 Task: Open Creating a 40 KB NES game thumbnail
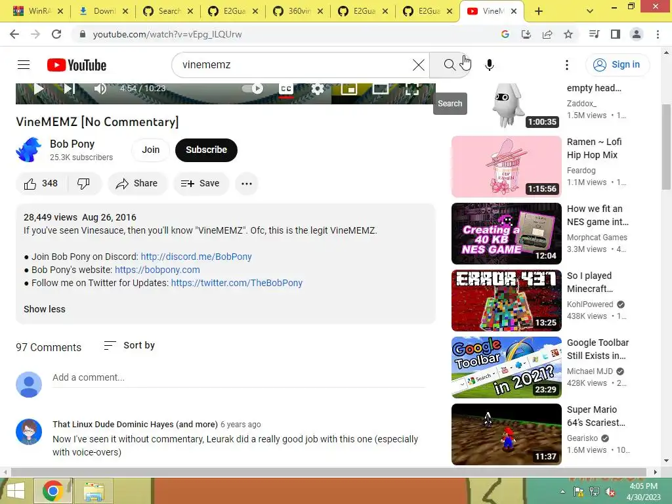tap(506, 234)
